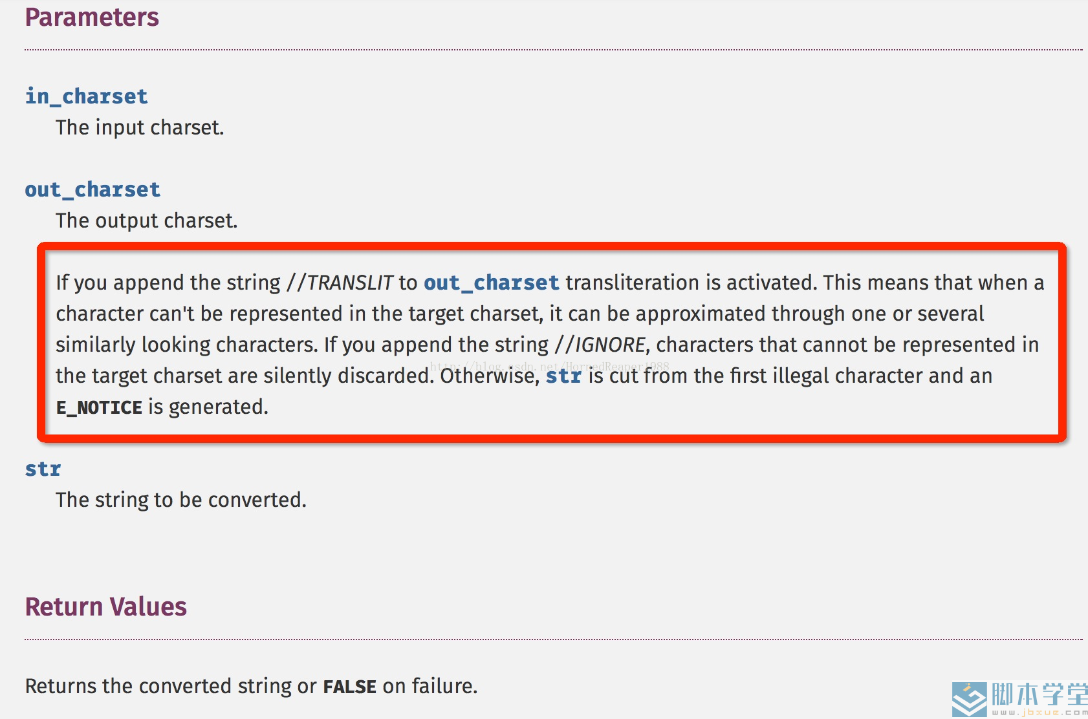Click the out_charset parameter heading
Image resolution: width=1088 pixels, height=719 pixels.
[92, 189]
